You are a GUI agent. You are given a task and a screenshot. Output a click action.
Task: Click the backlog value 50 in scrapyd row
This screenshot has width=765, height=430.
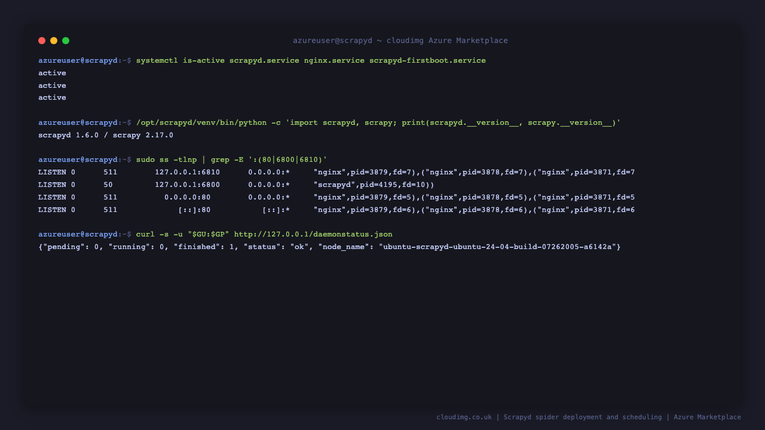[108, 185]
